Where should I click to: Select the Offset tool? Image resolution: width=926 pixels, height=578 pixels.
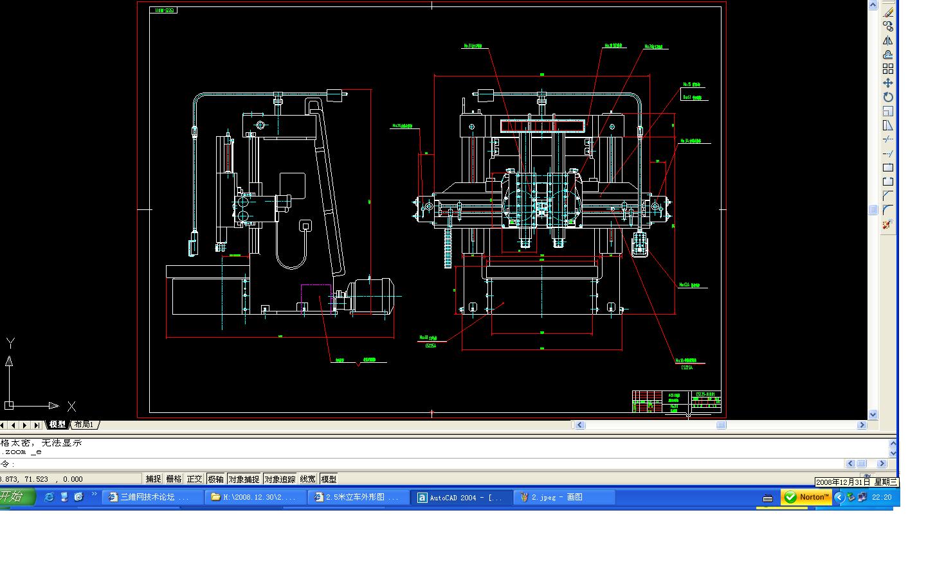[x=888, y=55]
